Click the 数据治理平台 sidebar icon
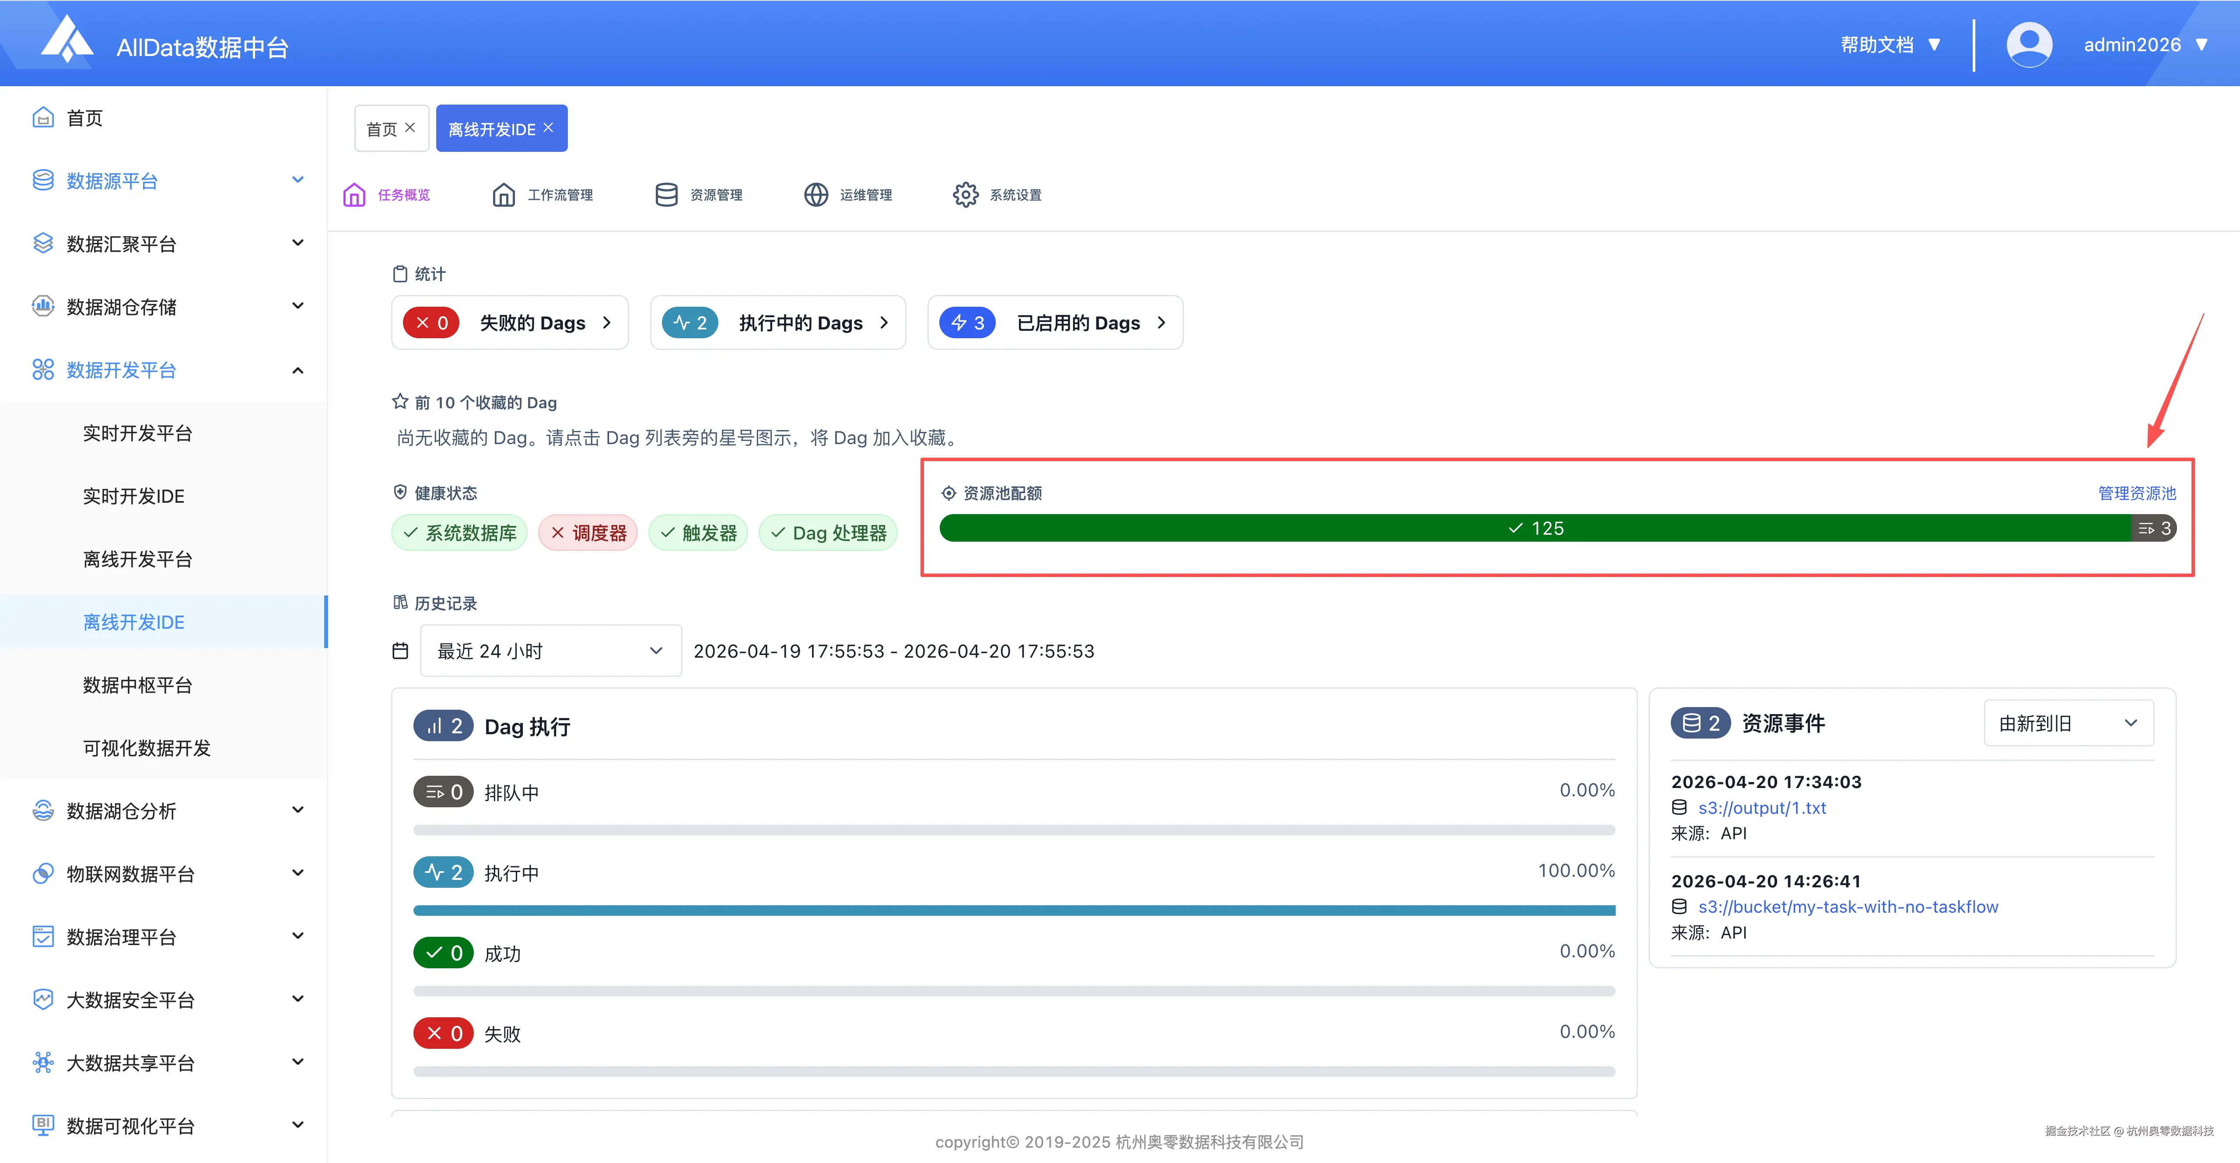The width and height of the screenshot is (2240, 1163). coord(42,937)
